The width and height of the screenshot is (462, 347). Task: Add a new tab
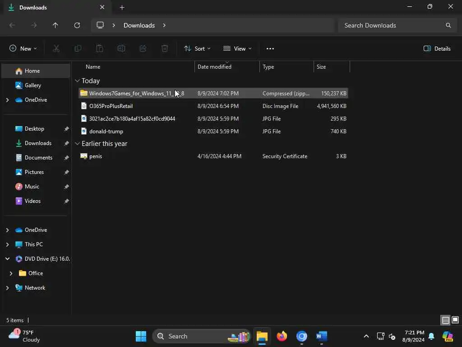point(122,8)
